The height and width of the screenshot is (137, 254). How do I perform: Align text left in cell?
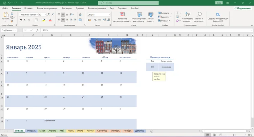(x=59, y=20)
